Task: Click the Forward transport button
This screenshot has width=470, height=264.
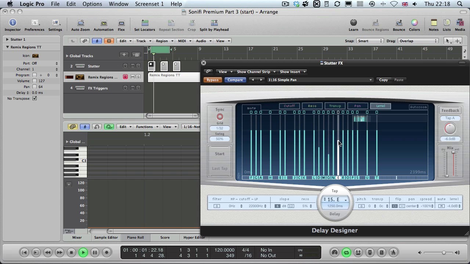Action: tap(59, 252)
